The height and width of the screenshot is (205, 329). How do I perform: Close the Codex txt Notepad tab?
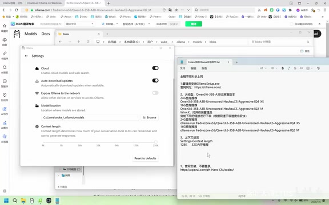(x=228, y=62)
